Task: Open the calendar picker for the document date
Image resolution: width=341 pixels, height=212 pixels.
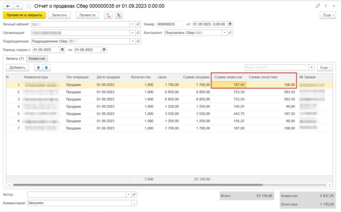Action: (x=230, y=24)
